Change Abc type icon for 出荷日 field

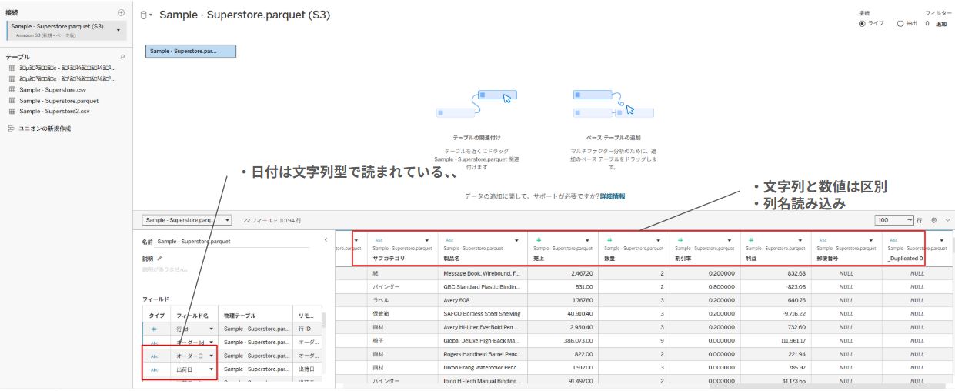[154, 370]
